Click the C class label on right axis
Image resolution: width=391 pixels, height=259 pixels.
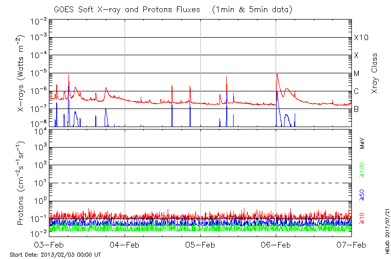point(356,91)
